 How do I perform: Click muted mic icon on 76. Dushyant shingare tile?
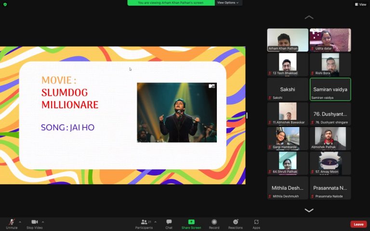(x=313, y=122)
